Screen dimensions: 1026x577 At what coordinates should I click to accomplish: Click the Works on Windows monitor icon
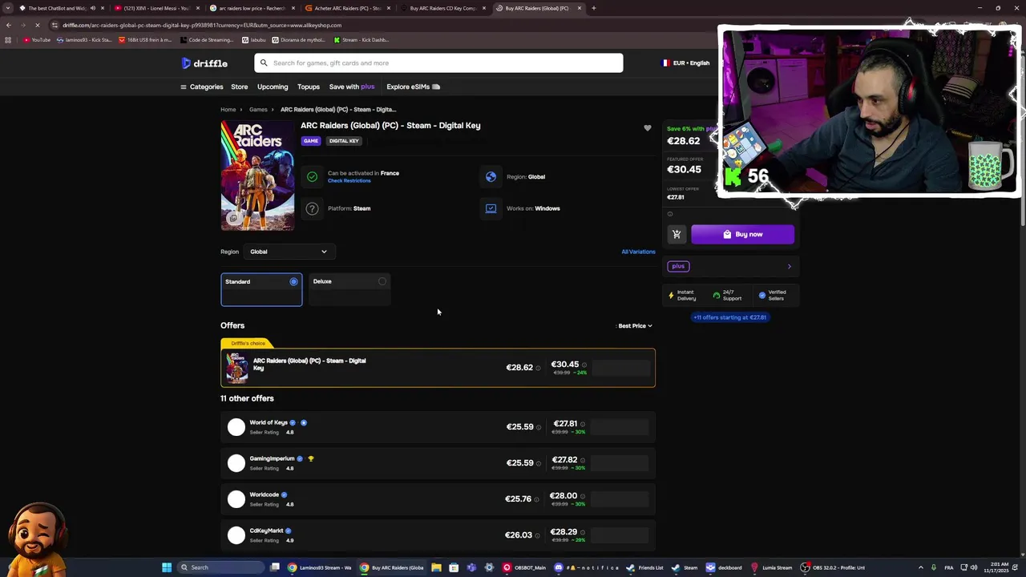point(491,208)
